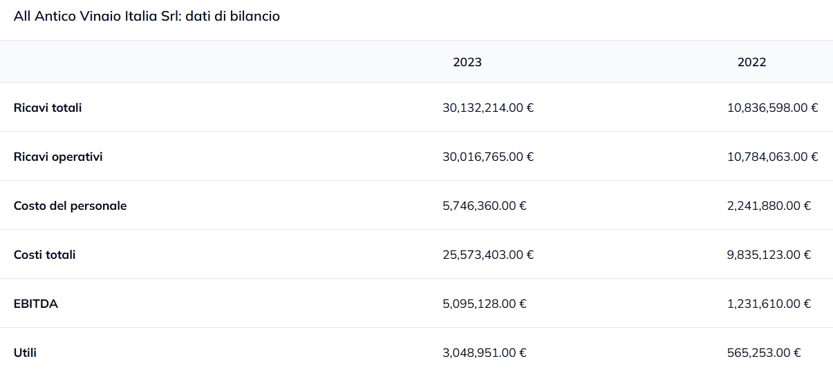This screenshot has height=372, width=833.
Task: Select the 2022 Ricavi operativi value 10,784,063.00 €
Action: coord(772,157)
